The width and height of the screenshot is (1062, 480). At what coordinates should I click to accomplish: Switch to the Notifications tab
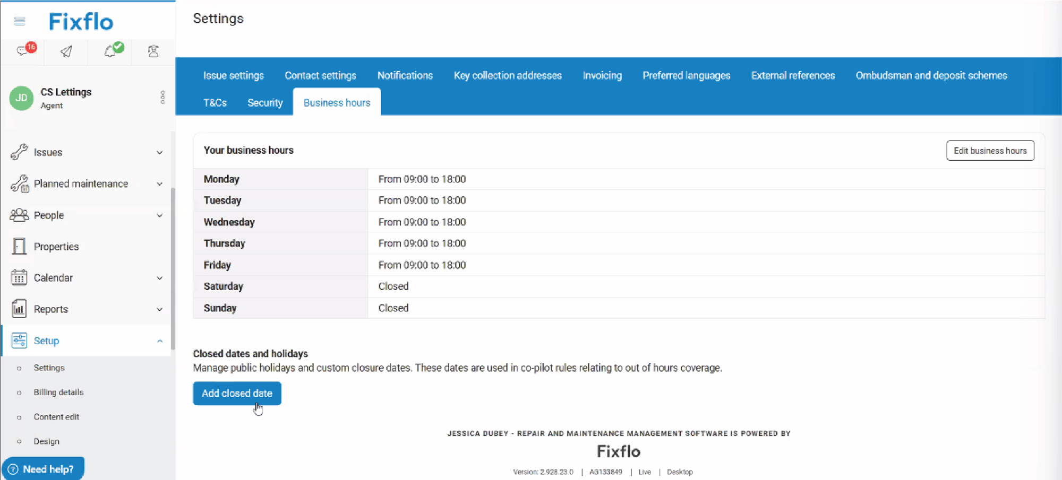(x=405, y=75)
